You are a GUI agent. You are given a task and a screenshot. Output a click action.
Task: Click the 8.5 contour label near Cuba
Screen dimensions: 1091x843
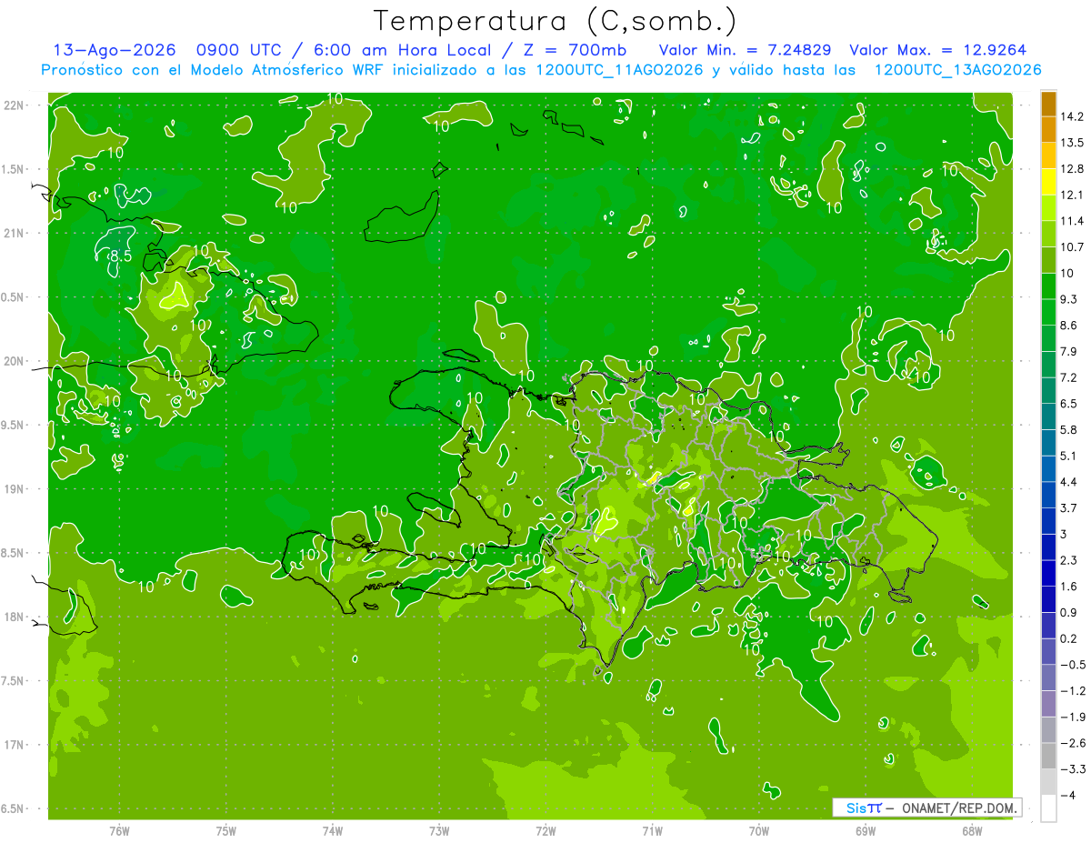click(x=120, y=256)
